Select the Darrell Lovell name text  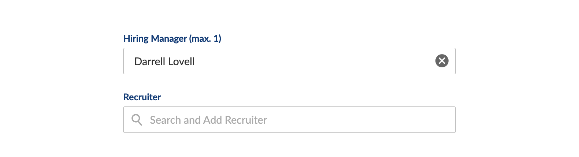[164, 61]
